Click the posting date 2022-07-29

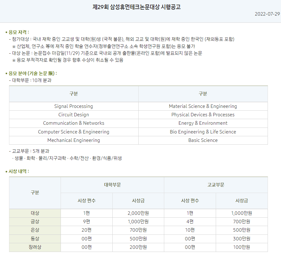click(x=267, y=14)
